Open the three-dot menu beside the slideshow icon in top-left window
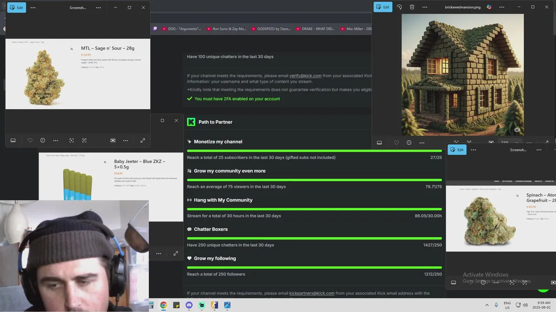 coord(126,140)
